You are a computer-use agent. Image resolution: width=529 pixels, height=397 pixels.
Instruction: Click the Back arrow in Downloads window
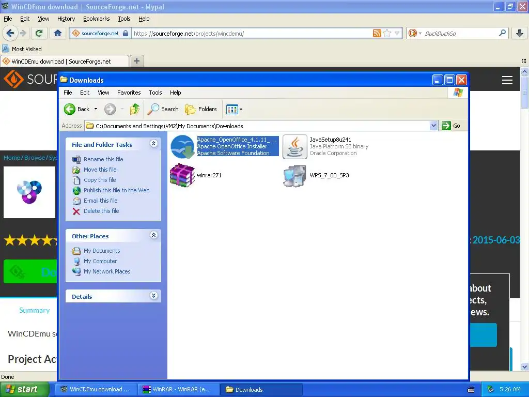click(70, 109)
